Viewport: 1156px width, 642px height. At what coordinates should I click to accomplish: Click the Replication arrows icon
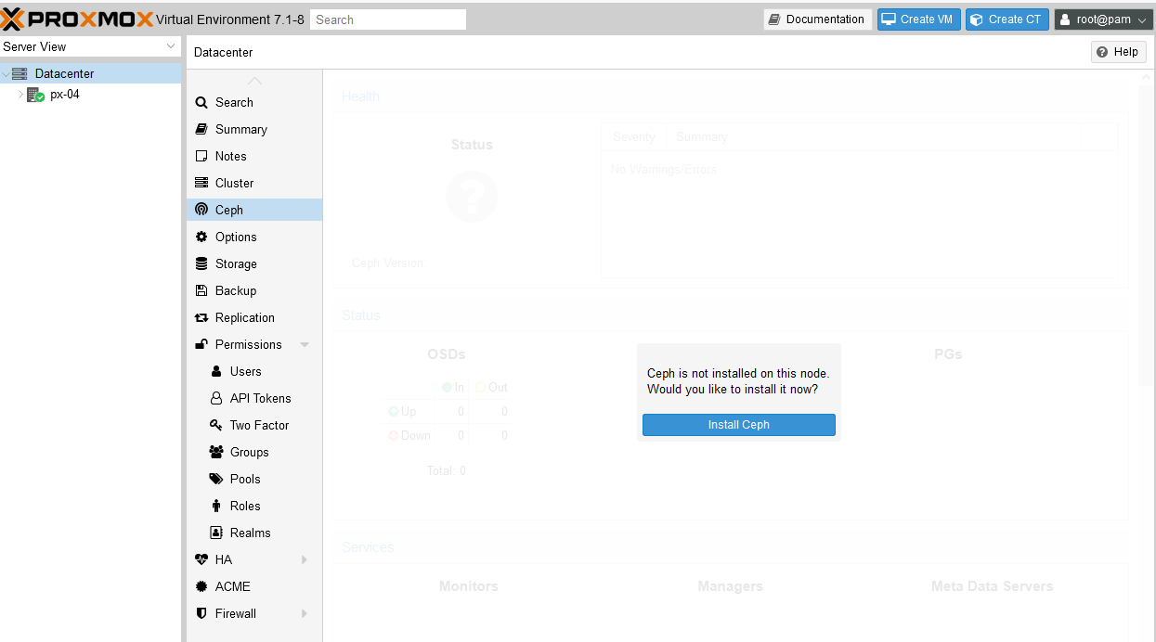tap(201, 317)
